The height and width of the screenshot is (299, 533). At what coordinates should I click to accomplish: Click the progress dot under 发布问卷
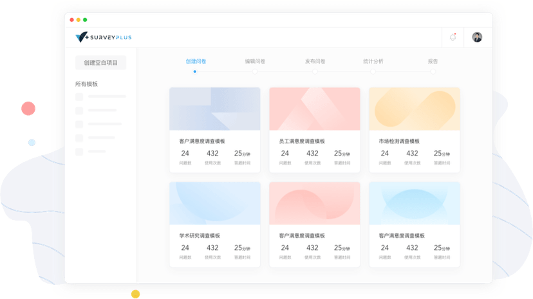(315, 71)
